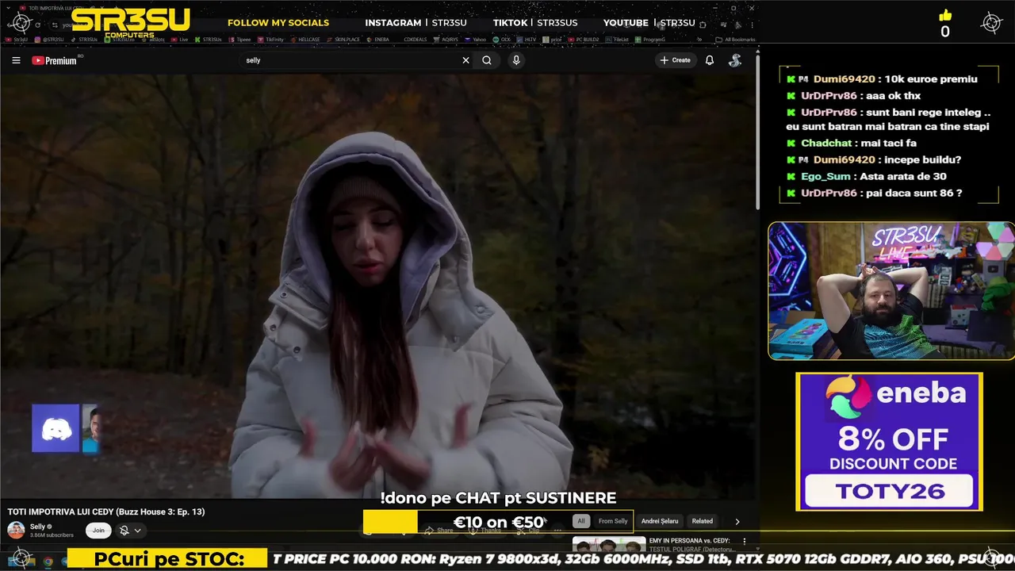
Task: Open the notification bell dropdown for Selly
Action: point(130,531)
